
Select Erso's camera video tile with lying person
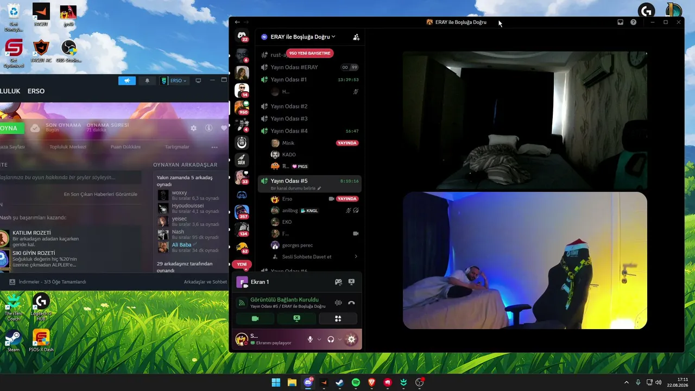click(525, 261)
